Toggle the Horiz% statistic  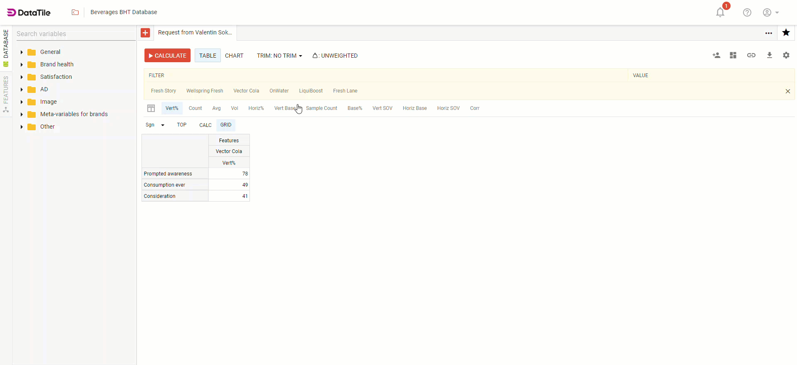[x=256, y=108]
